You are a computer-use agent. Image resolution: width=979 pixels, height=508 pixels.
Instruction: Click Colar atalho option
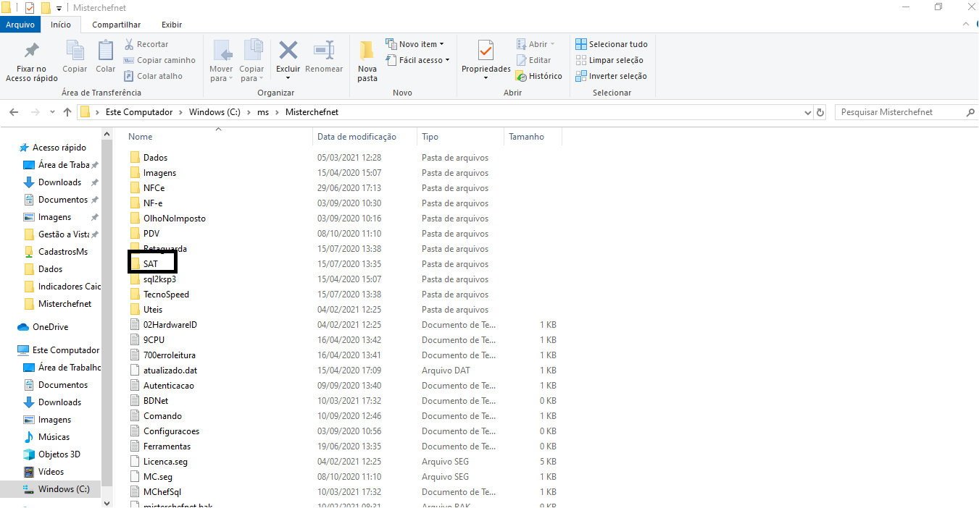point(153,76)
